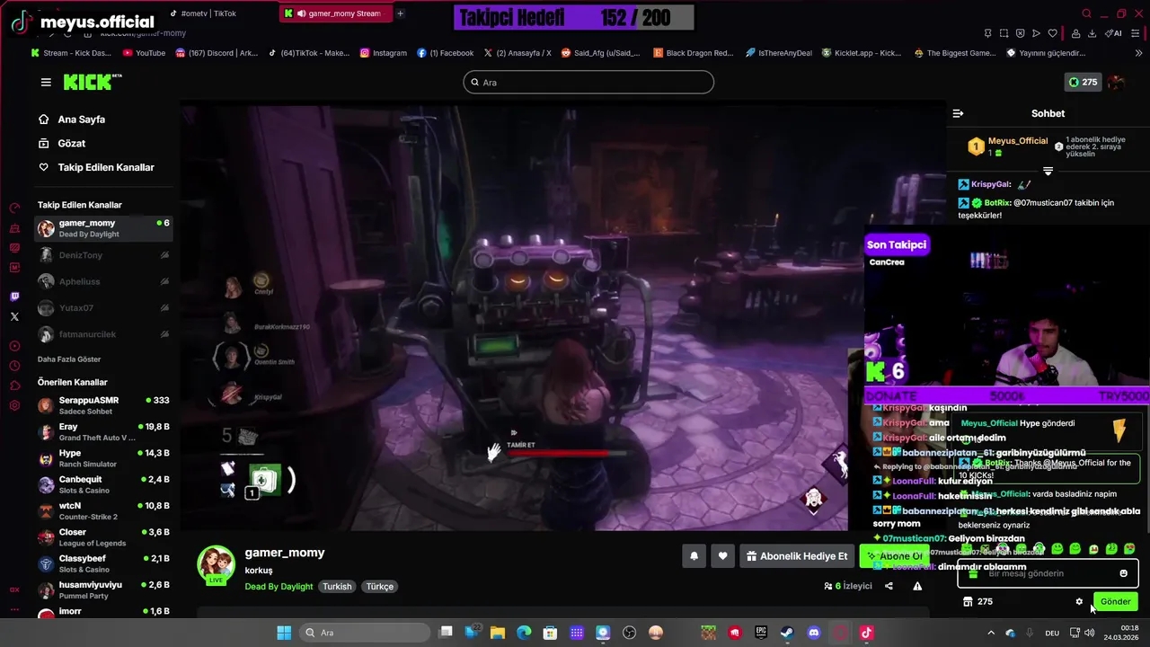The image size is (1150, 647).
Task: Open chat settings gear
Action: 1079,602
